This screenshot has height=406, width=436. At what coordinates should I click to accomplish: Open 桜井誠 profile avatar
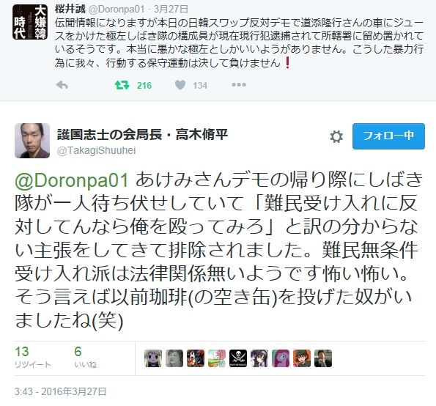[x=30, y=22]
